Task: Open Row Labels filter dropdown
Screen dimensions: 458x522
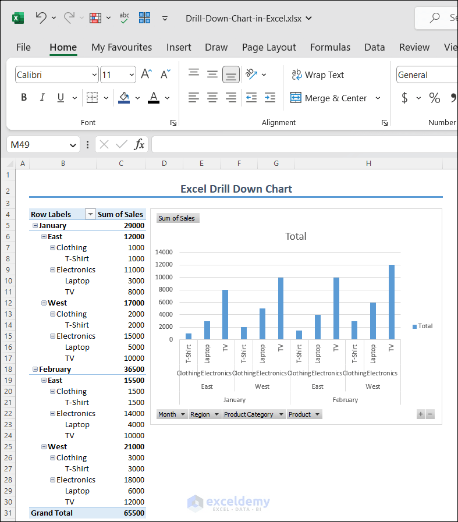Action: click(90, 214)
